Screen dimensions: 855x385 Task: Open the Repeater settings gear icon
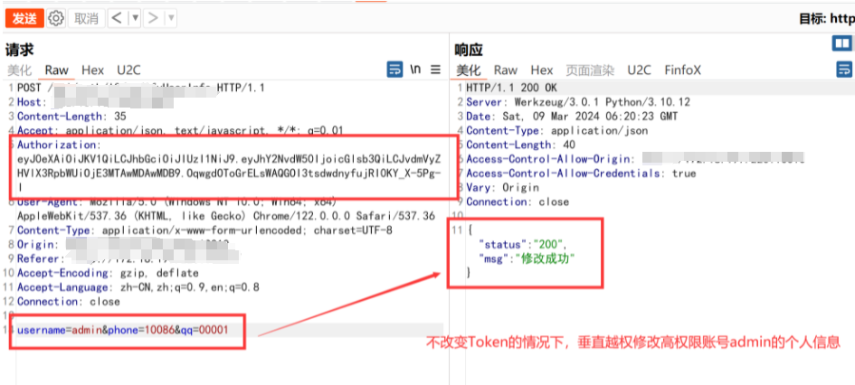click(x=55, y=18)
